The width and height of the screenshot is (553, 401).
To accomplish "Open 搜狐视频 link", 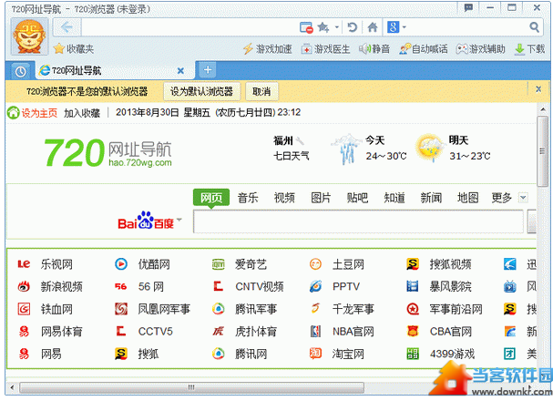I will 450,264.
